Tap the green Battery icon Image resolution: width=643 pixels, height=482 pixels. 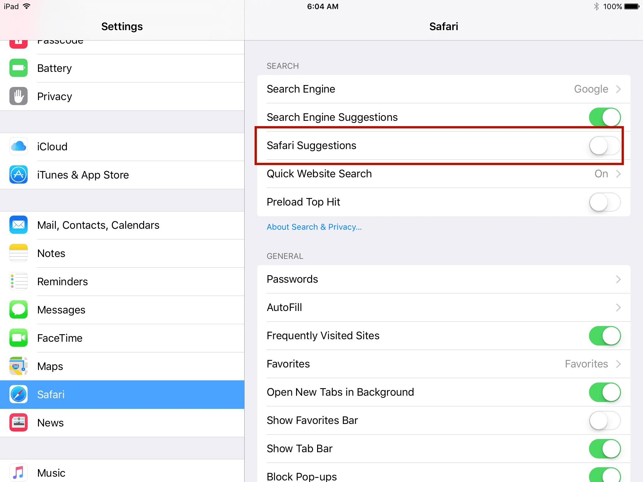(19, 68)
